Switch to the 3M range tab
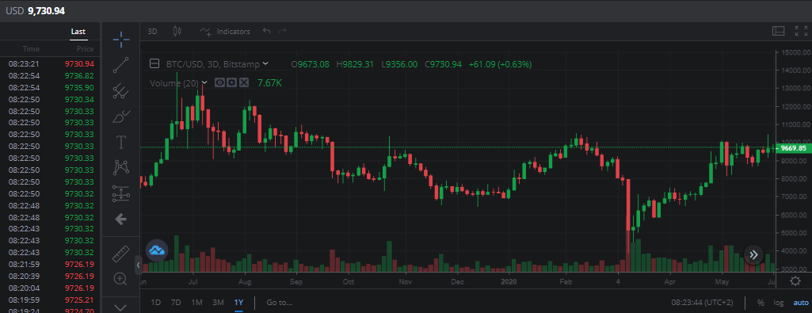The image size is (812, 313). tap(218, 302)
